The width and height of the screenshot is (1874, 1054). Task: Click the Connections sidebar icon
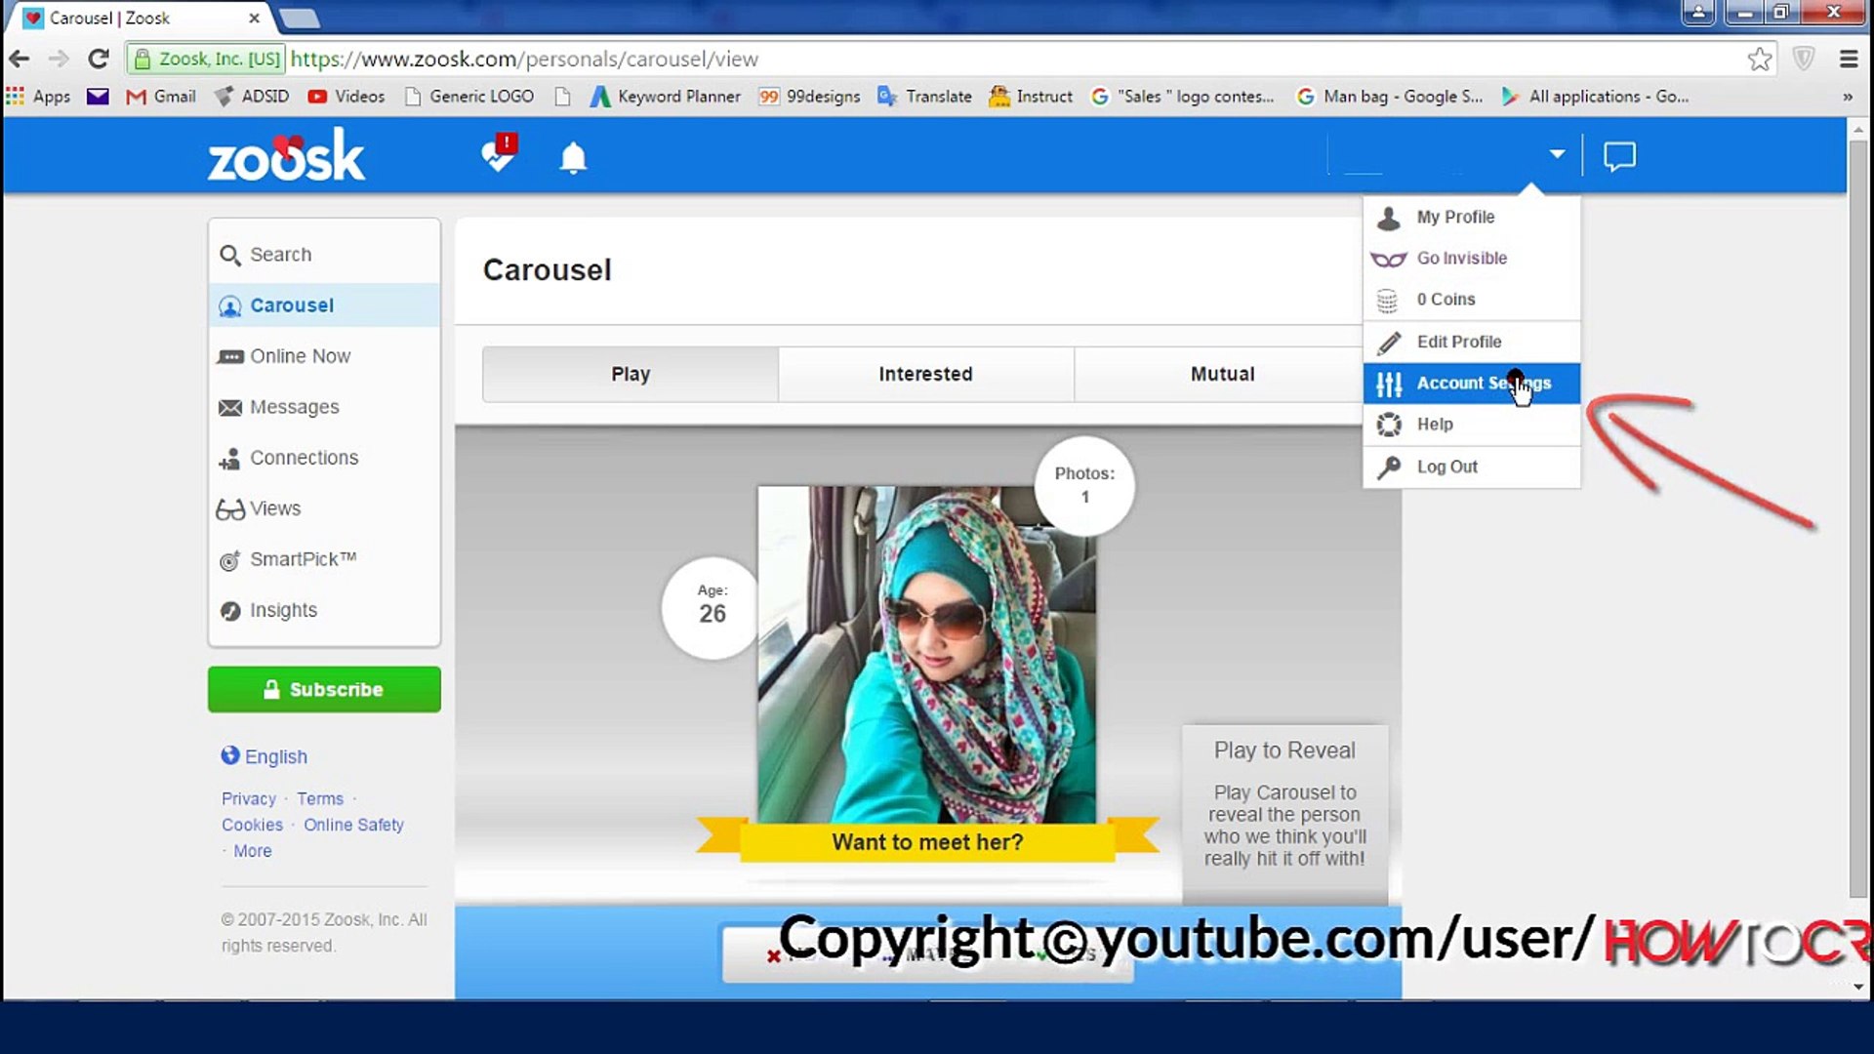pyautogui.click(x=229, y=458)
